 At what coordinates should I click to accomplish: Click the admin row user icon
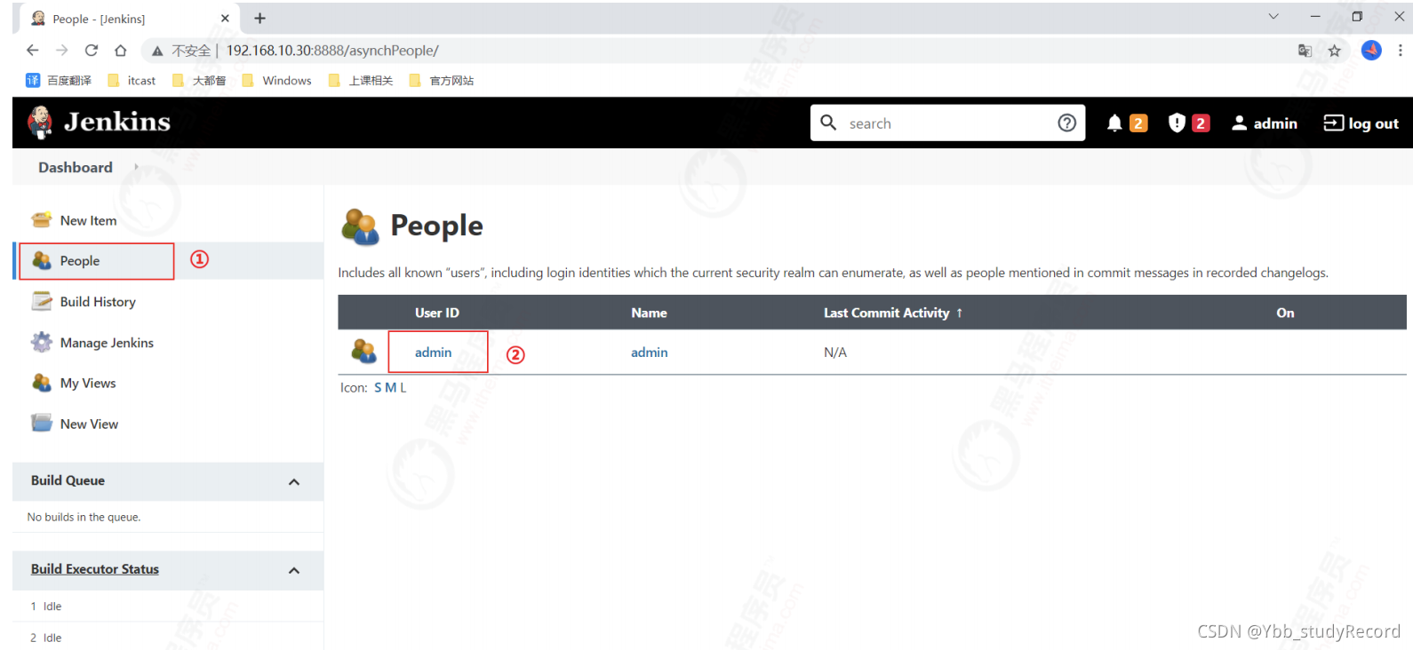[363, 352]
